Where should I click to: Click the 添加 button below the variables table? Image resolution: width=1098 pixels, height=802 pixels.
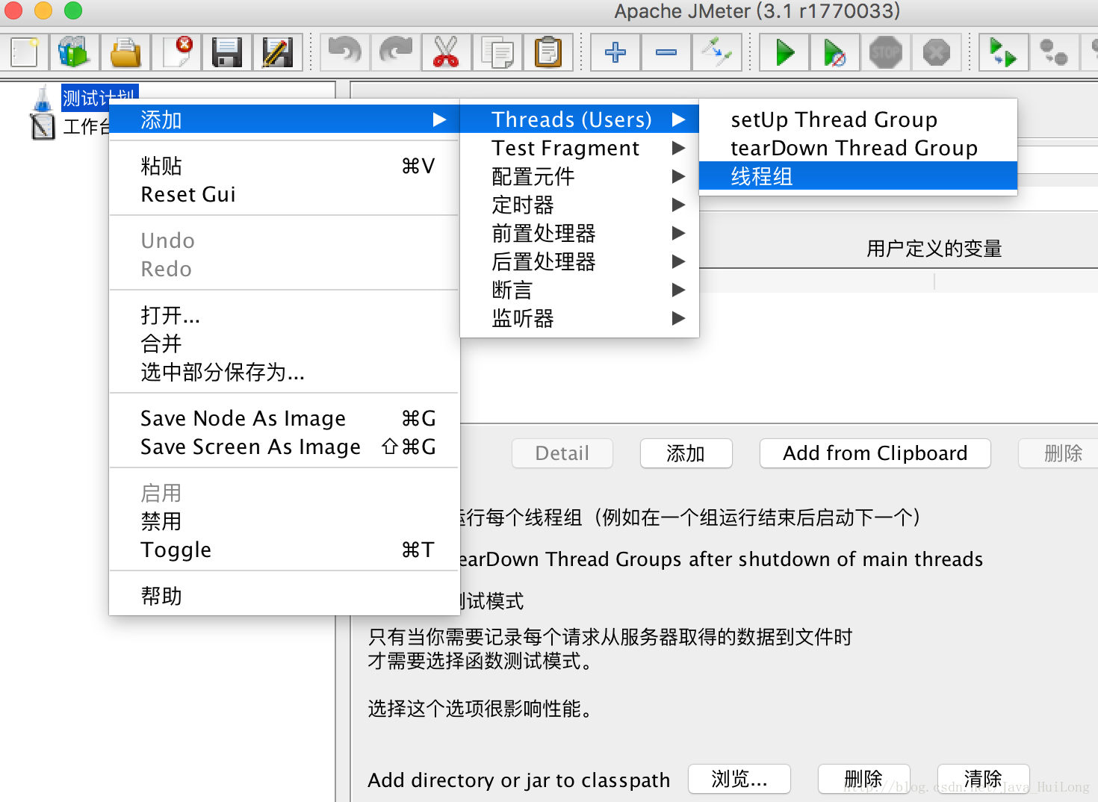coord(686,453)
